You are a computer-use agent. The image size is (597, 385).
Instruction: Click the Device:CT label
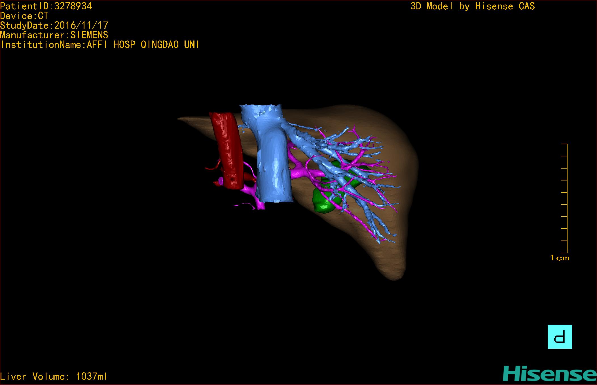24,16
